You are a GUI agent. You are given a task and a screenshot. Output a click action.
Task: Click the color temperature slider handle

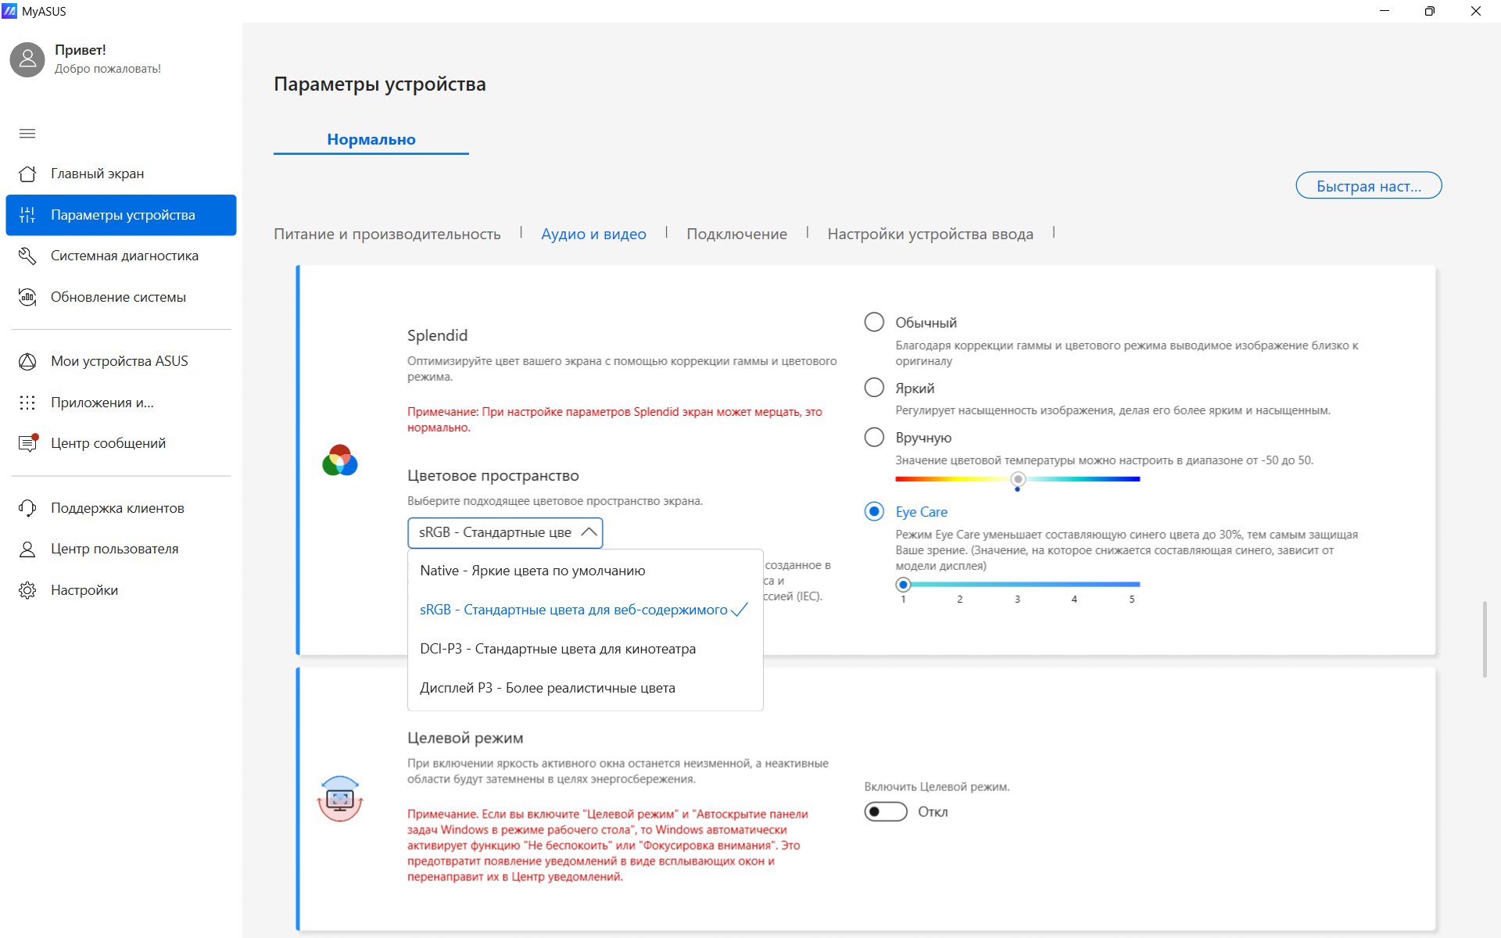point(1017,479)
